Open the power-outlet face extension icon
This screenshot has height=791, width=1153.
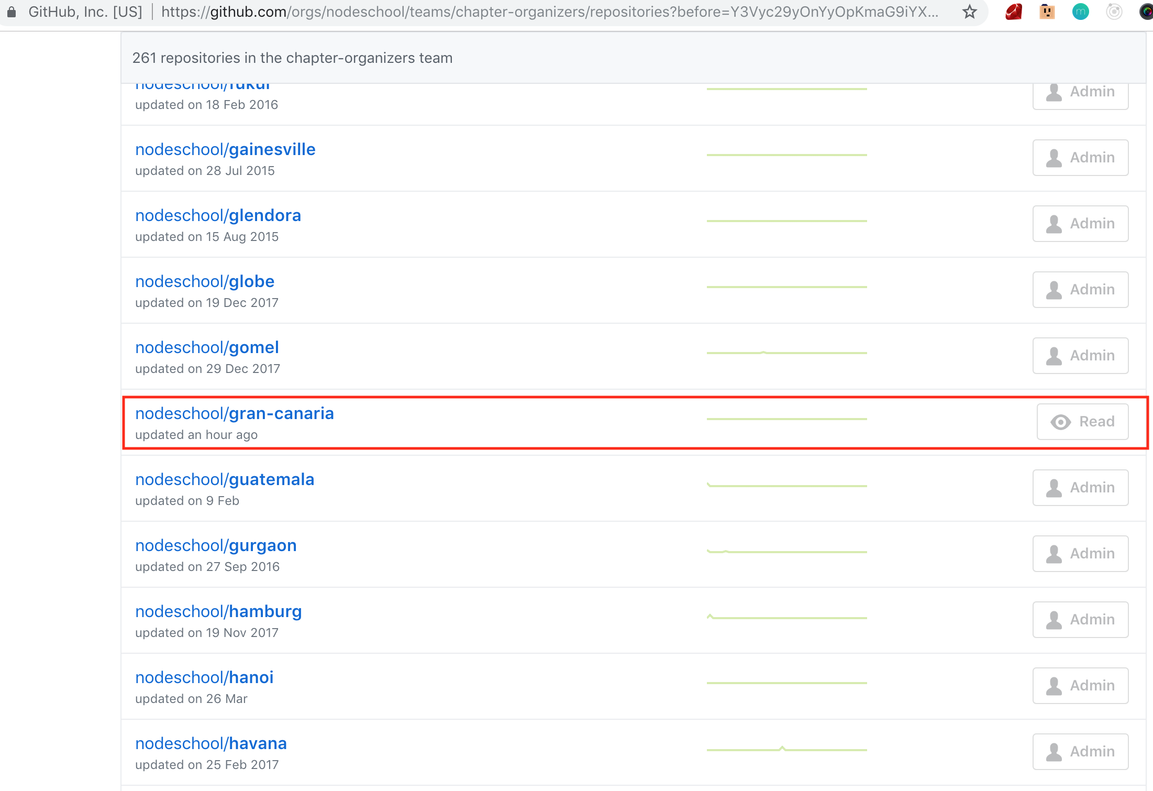pos(1047,12)
